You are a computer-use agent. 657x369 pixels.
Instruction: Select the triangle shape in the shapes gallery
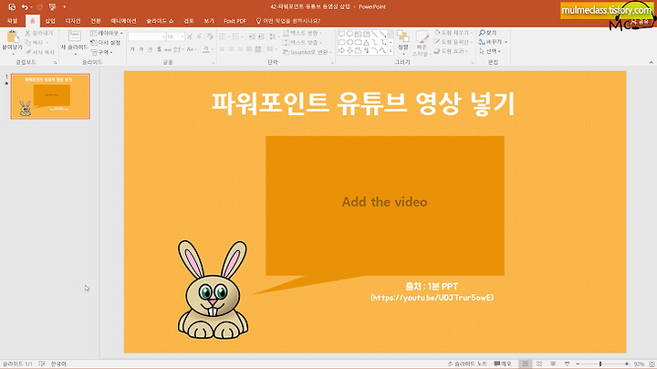click(x=366, y=42)
